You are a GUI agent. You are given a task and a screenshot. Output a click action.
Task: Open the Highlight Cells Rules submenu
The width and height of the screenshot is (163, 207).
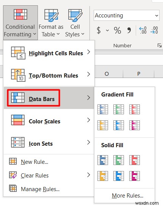(49, 53)
